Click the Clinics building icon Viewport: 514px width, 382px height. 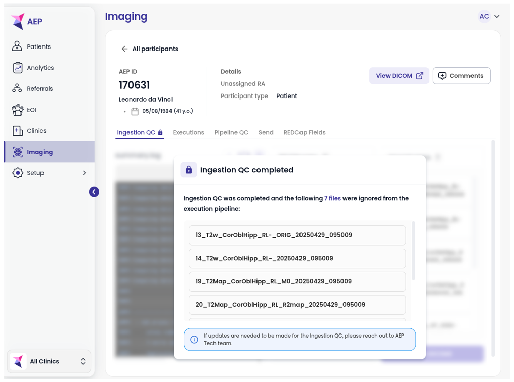18,131
